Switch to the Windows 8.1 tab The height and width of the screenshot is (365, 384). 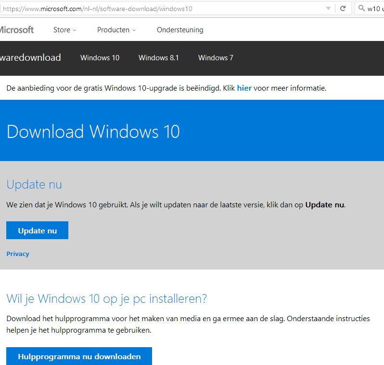(158, 58)
